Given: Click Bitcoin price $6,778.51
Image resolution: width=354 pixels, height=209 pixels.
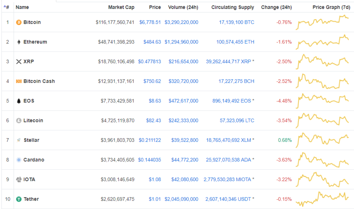Looking at the screenshot, I should pos(150,22).
